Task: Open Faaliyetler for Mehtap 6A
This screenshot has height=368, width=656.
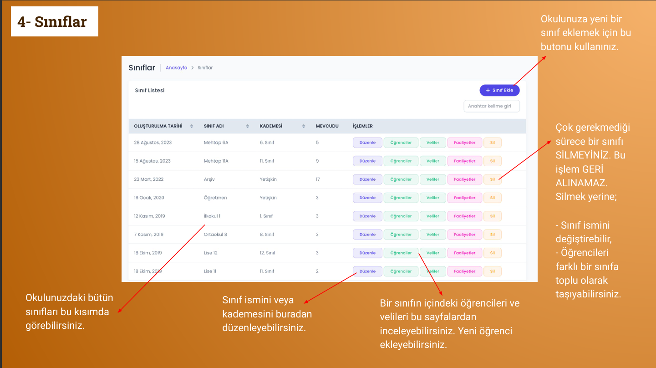Action: (464, 143)
